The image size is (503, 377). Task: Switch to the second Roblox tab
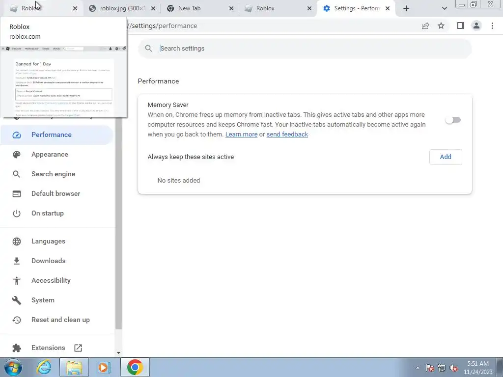(x=279, y=8)
